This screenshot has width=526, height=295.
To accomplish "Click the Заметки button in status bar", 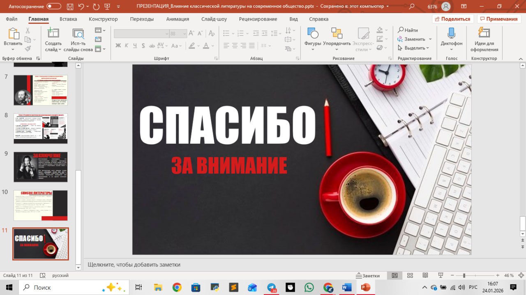I will coord(368,276).
